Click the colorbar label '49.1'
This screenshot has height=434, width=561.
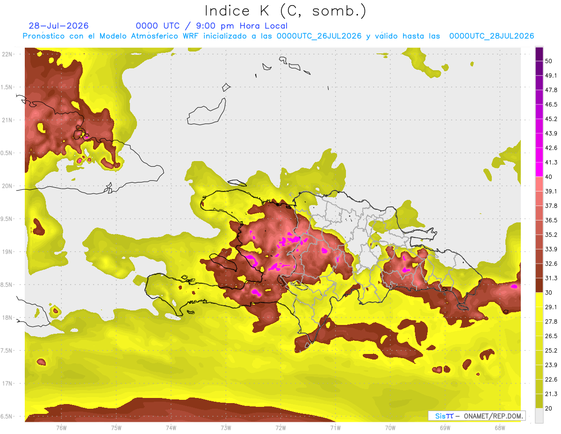pyautogui.click(x=551, y=75)
